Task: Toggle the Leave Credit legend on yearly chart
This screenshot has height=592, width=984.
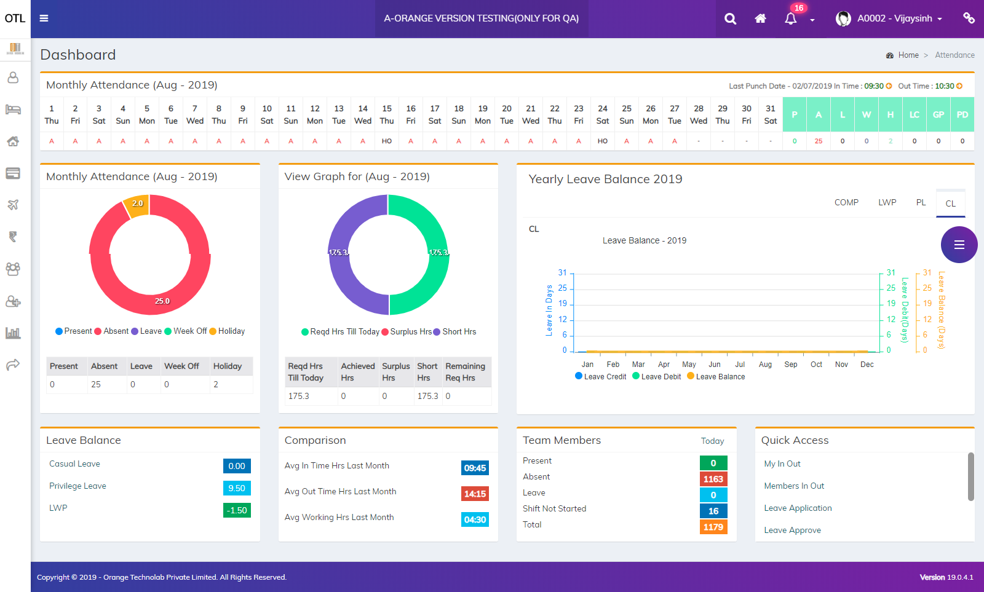Action: click(600, 376)
